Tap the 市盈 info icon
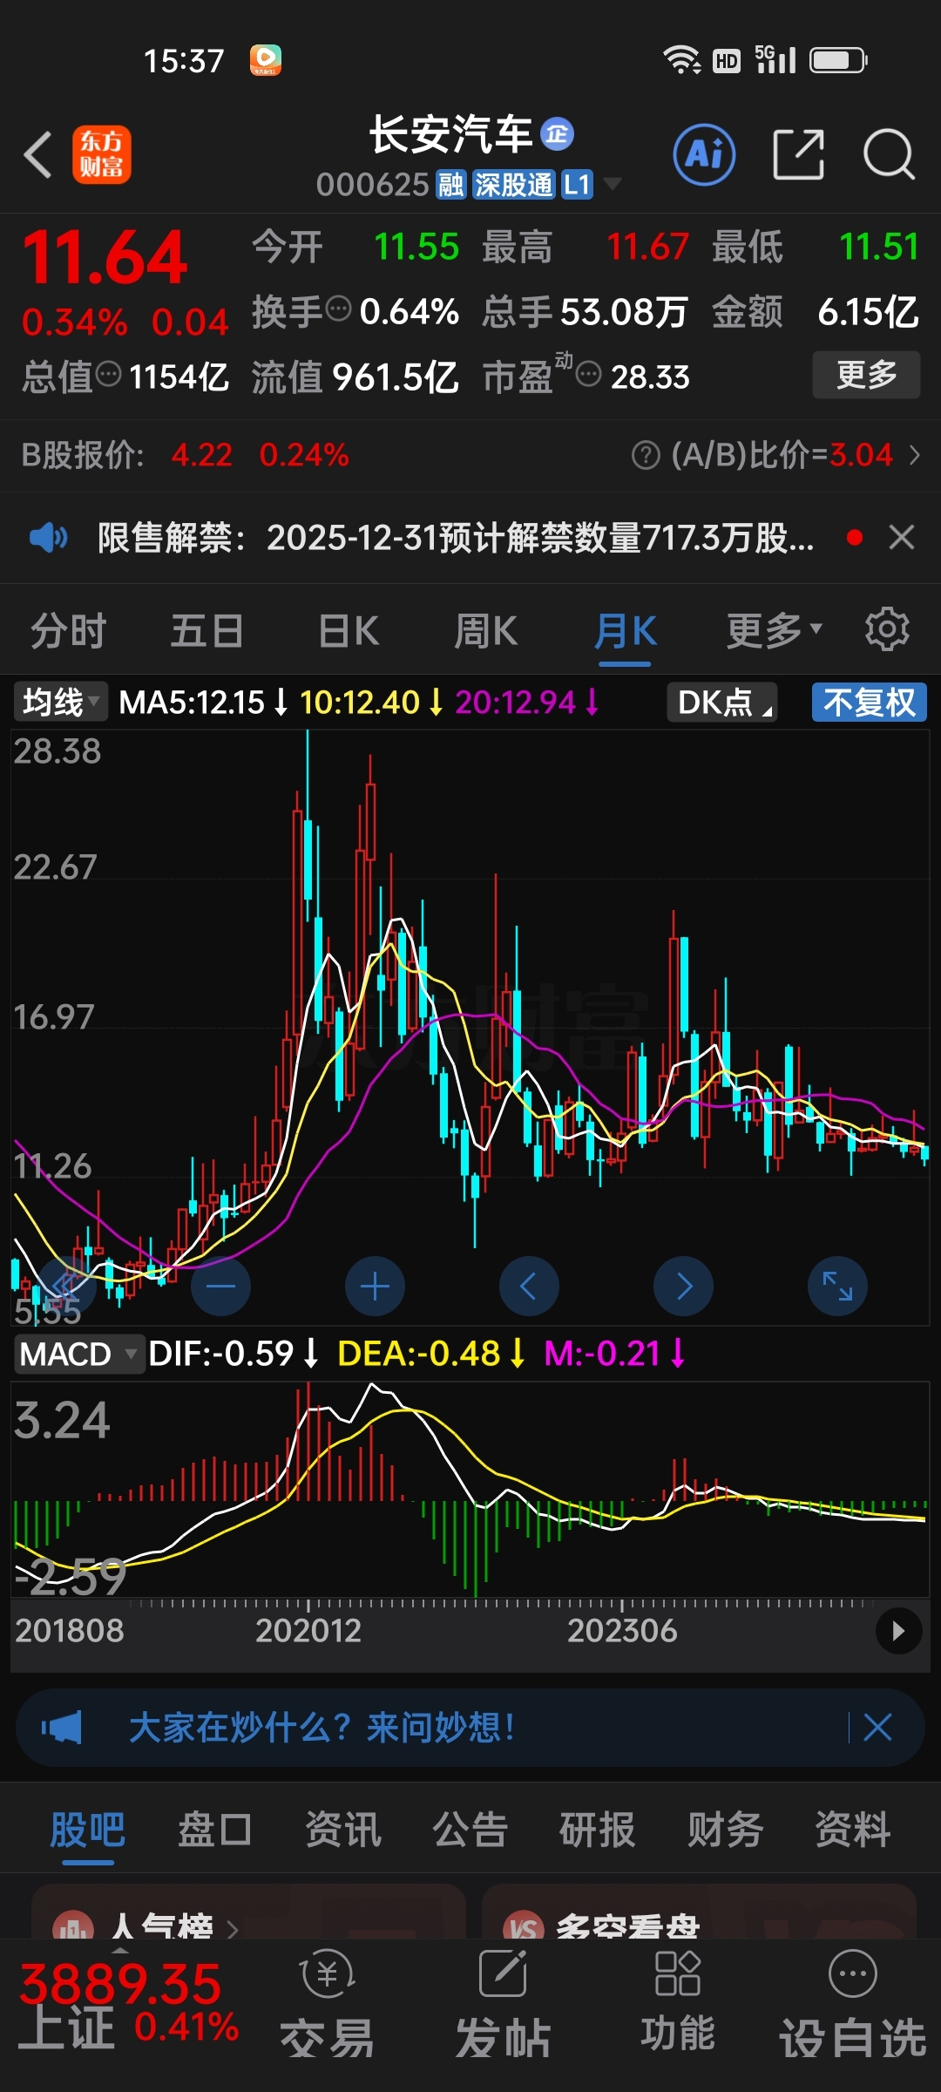This screenshot has height=2092, width=941. [x=588, y=375]
